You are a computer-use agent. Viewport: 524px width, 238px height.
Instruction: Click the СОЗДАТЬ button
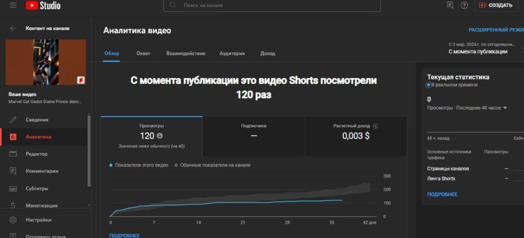[496, 6]
